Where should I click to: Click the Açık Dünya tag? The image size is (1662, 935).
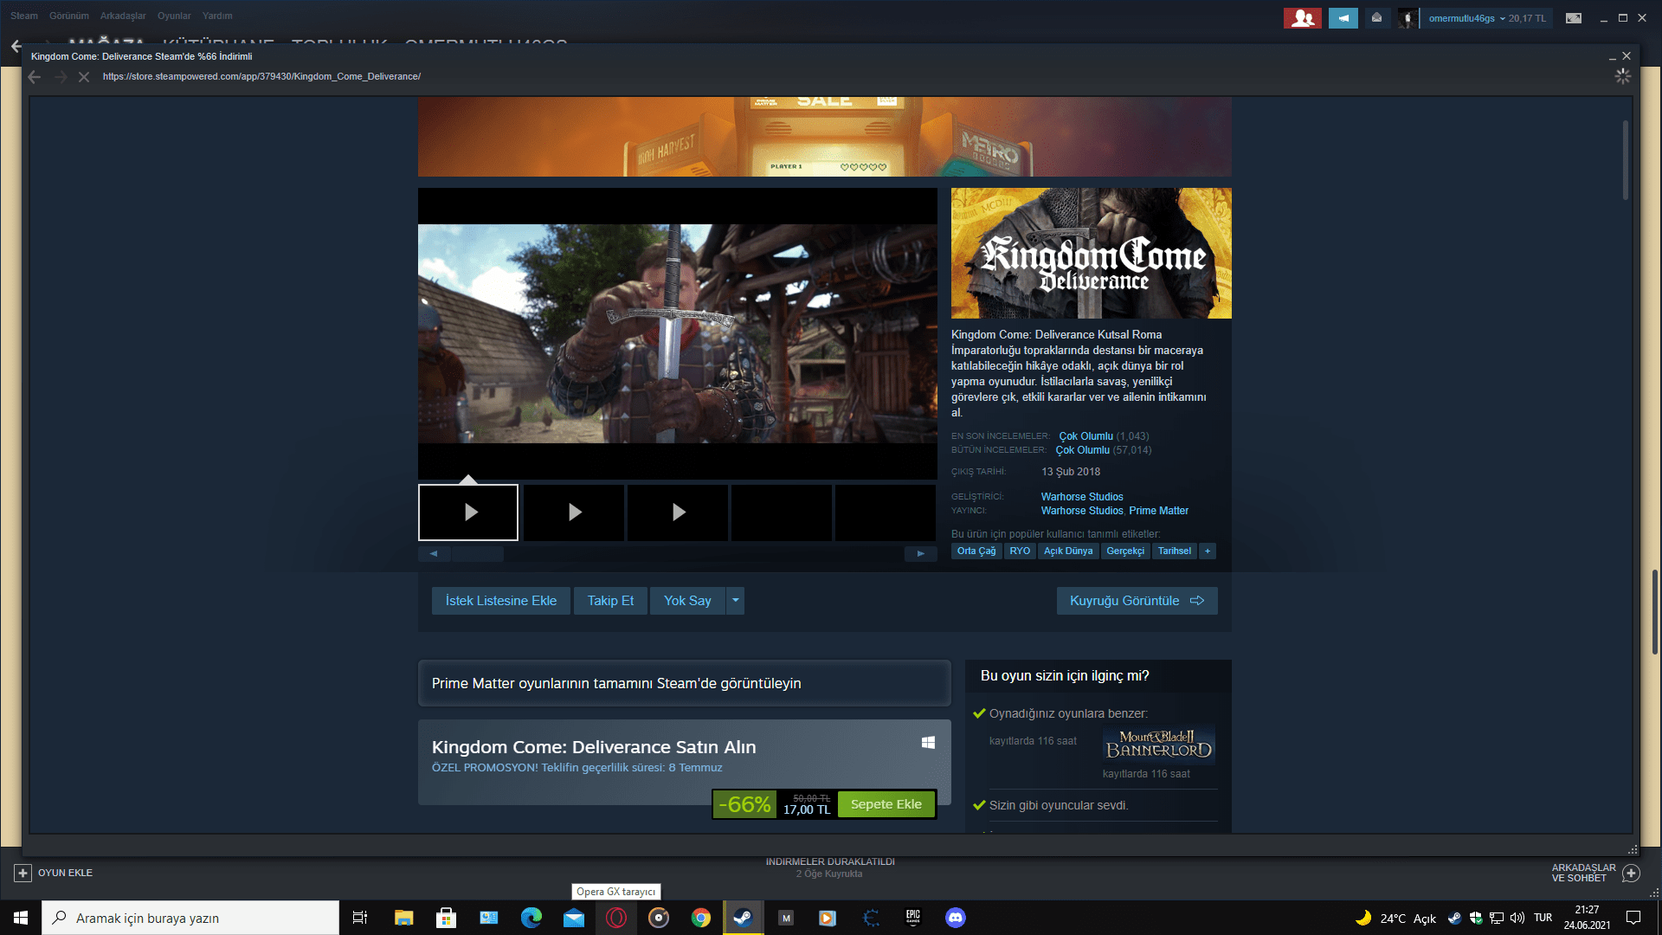(1068, 551)
